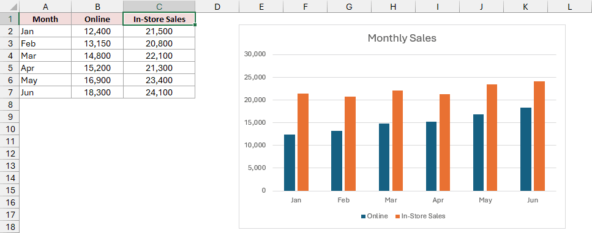
Task: Click cell with value 20,800
Action: pyautogui.click(x=159, y=43)
